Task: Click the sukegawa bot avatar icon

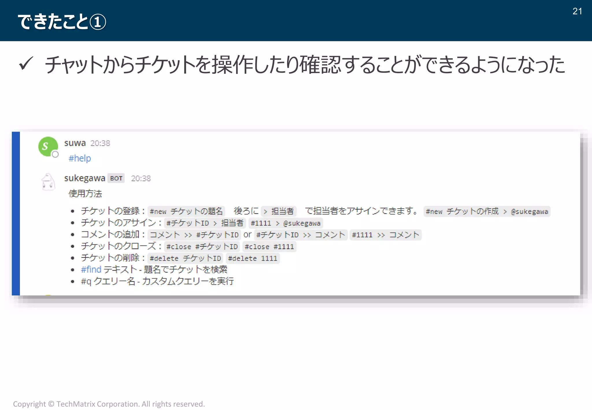Action: pos(48,182)
